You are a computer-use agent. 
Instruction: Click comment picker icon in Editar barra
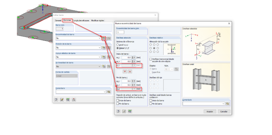(x=109, y=92)
